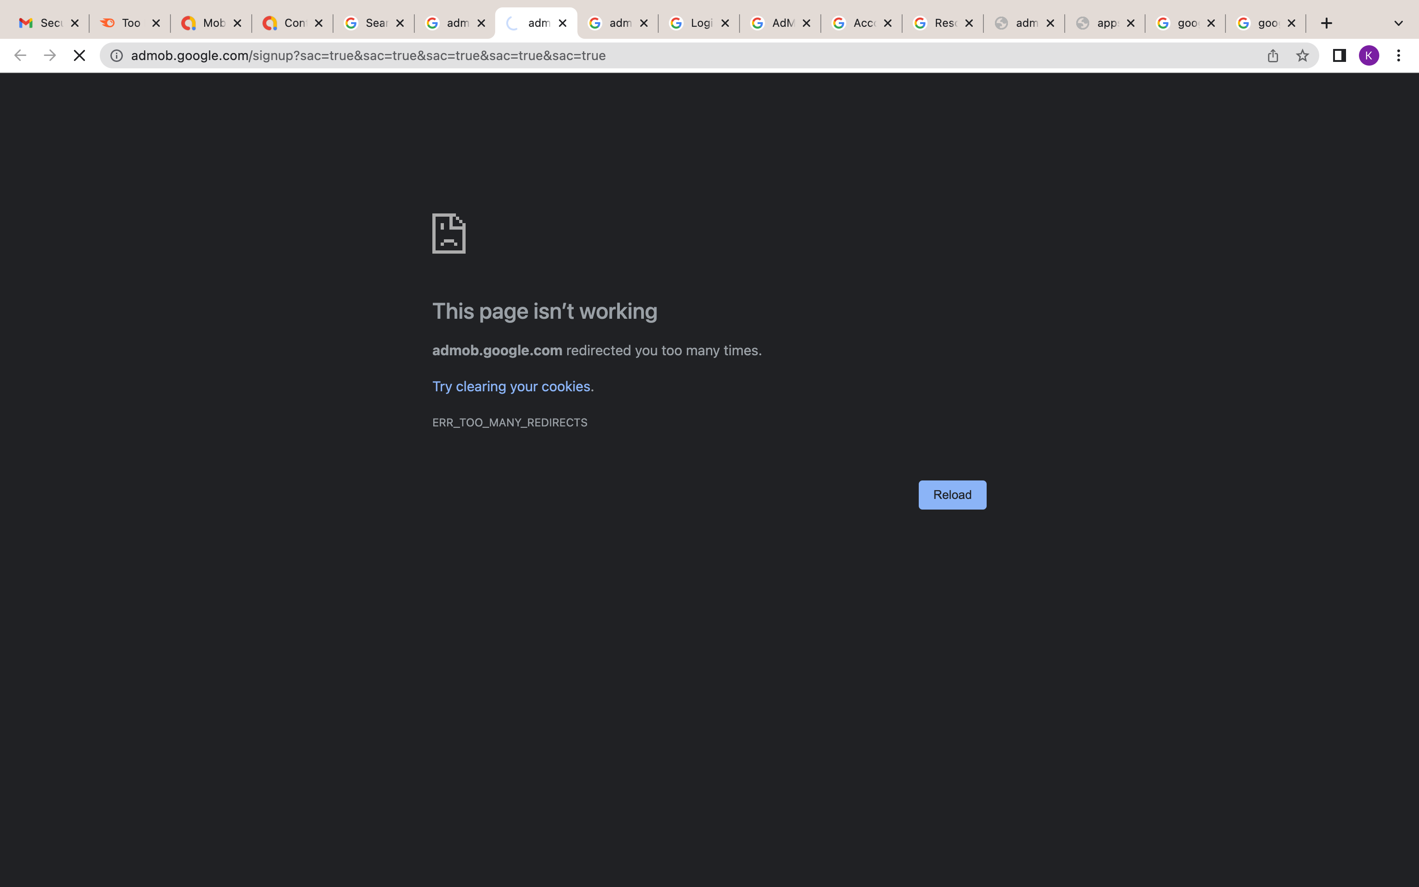Switch to the Gmail Secu tab
The width and height of the screenshot is (1419, 887).
click(41, 24)
